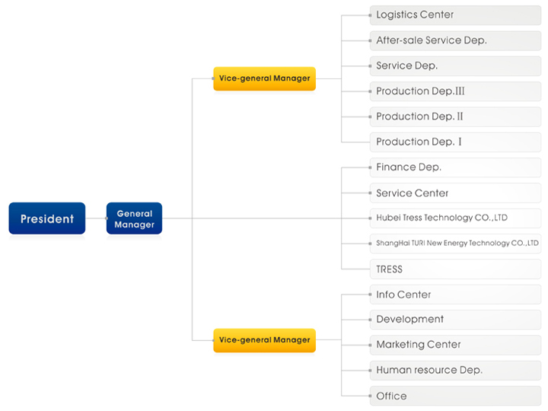Screen dimensions: 548x411
Task: Click the lower Vice-general Manager box
Action: click(264, 339)
